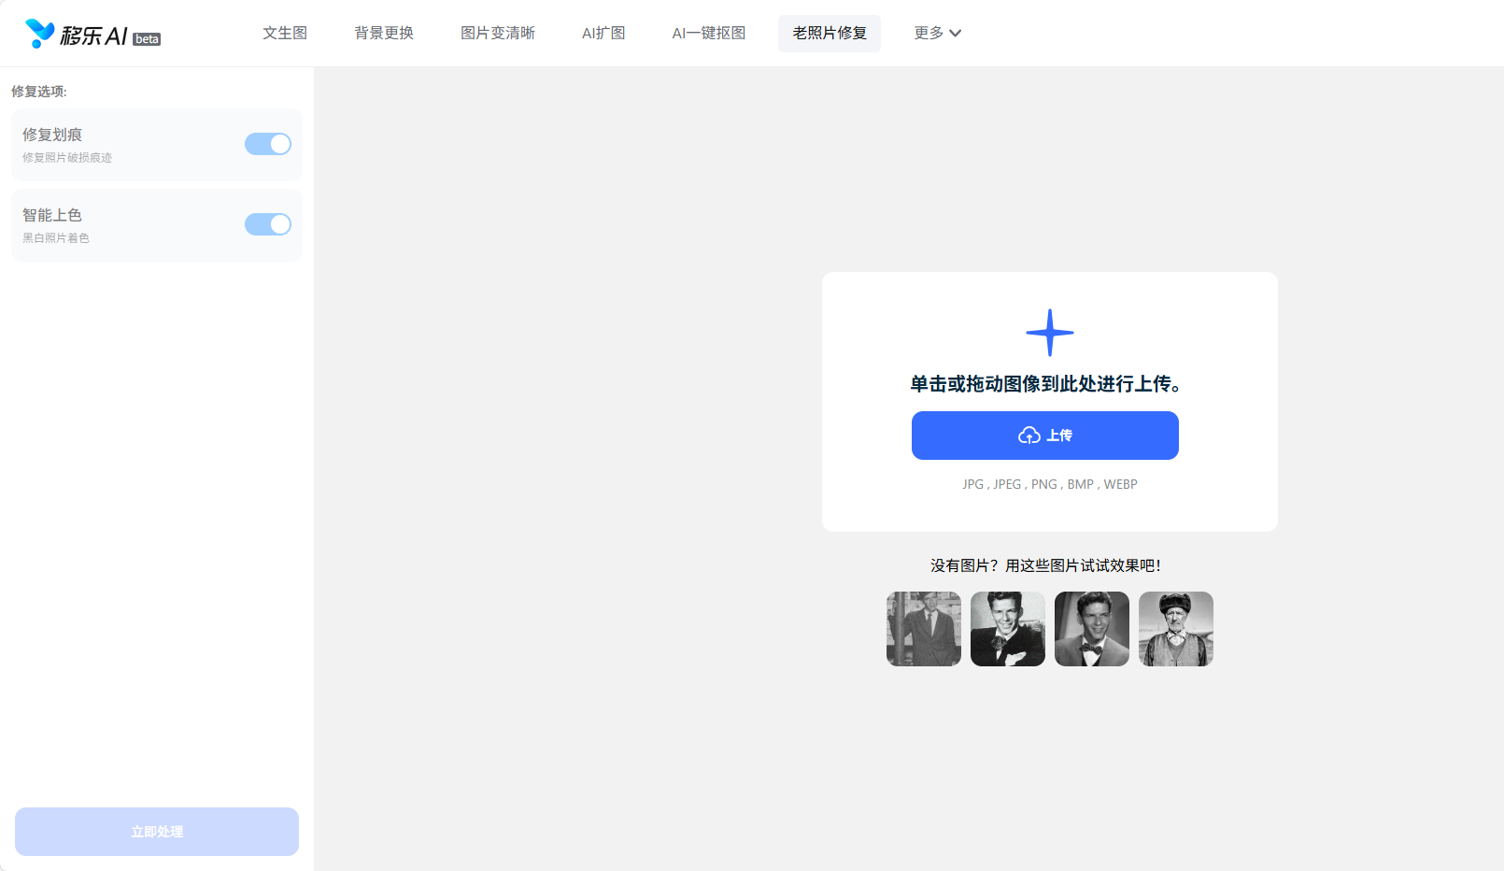Choose the sample photo of old man in fur hat

tap(1176, 629)
